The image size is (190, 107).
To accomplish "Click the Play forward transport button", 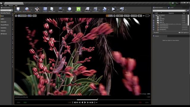I will [x=85, y=103].
